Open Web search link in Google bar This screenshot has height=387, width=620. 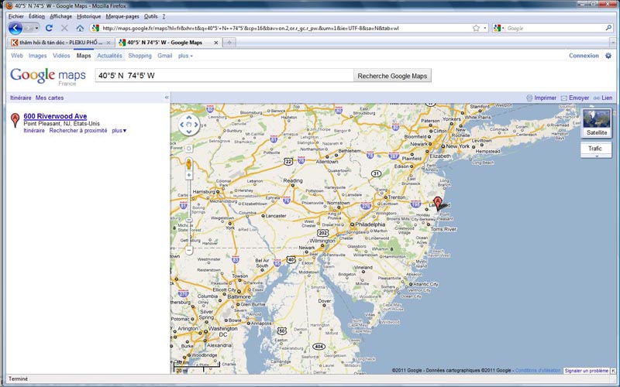[17, 56]
